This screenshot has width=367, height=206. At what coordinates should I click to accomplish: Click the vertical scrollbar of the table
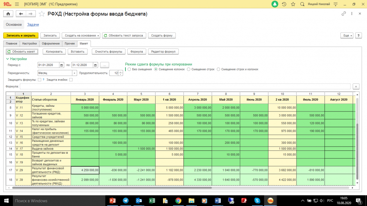tap(357, 151)
